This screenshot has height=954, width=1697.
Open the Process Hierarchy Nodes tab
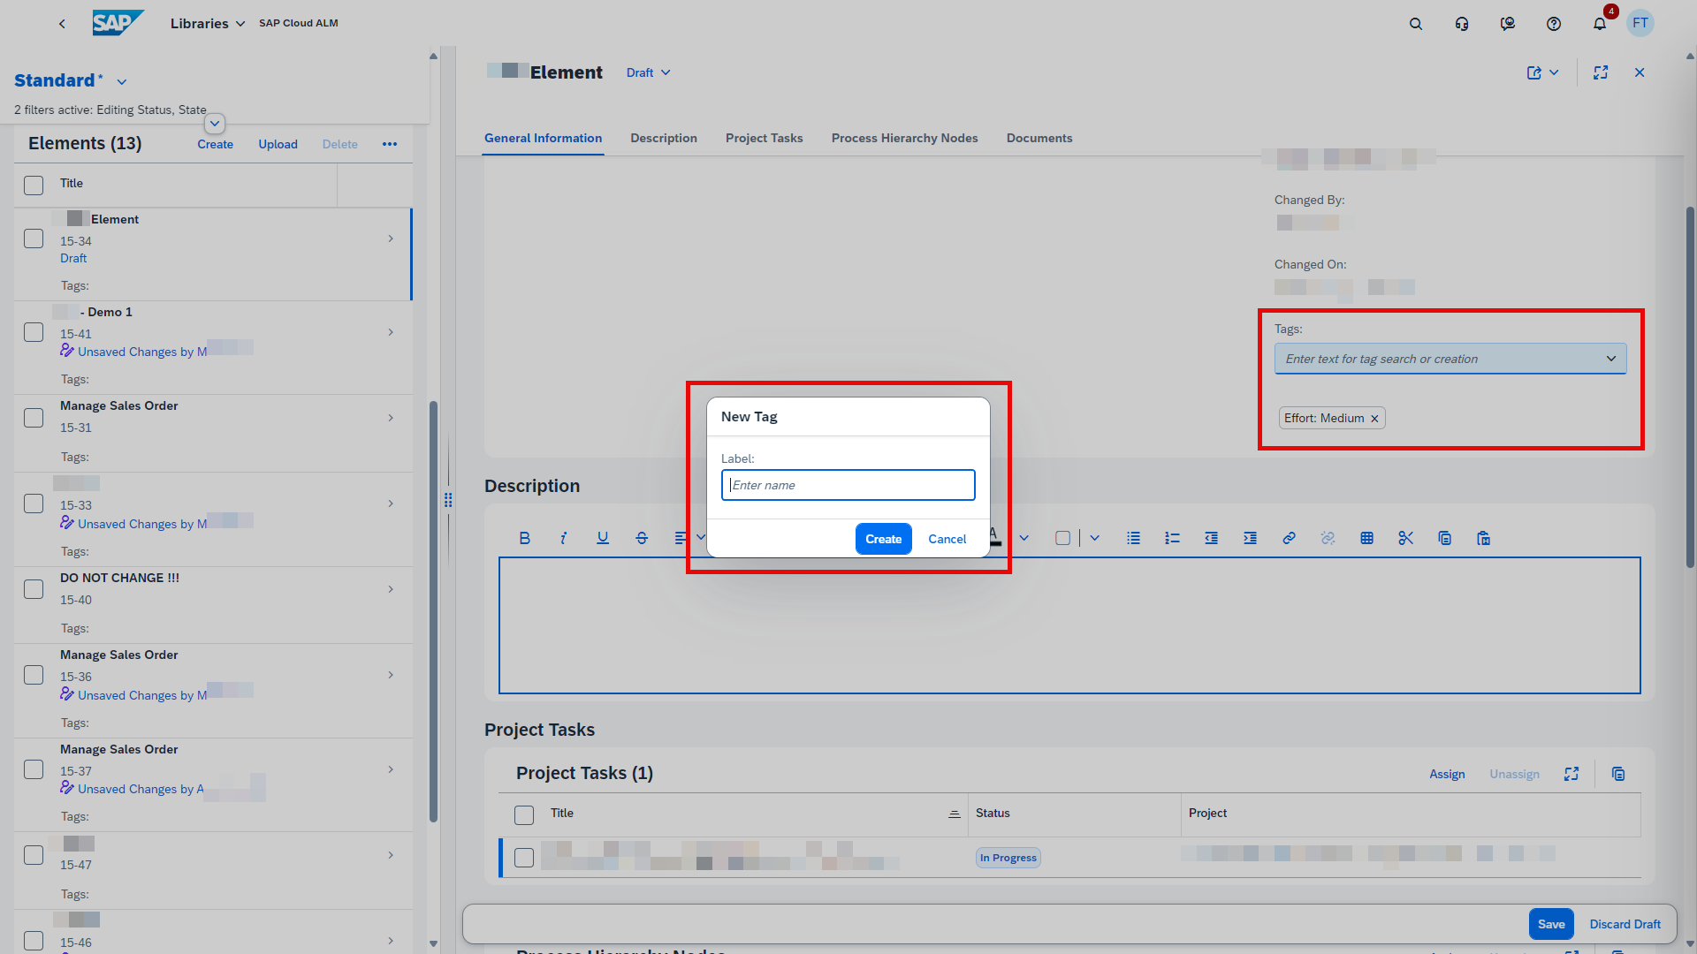coord(904,138)
